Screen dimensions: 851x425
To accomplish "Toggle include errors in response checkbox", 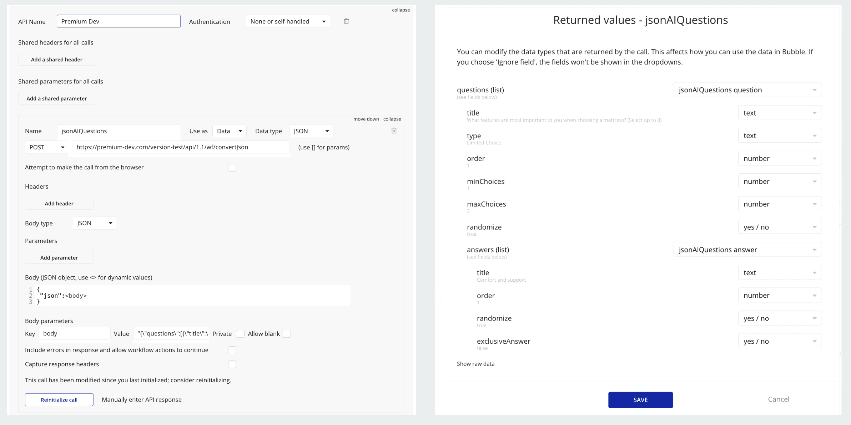I will point(232,350).
